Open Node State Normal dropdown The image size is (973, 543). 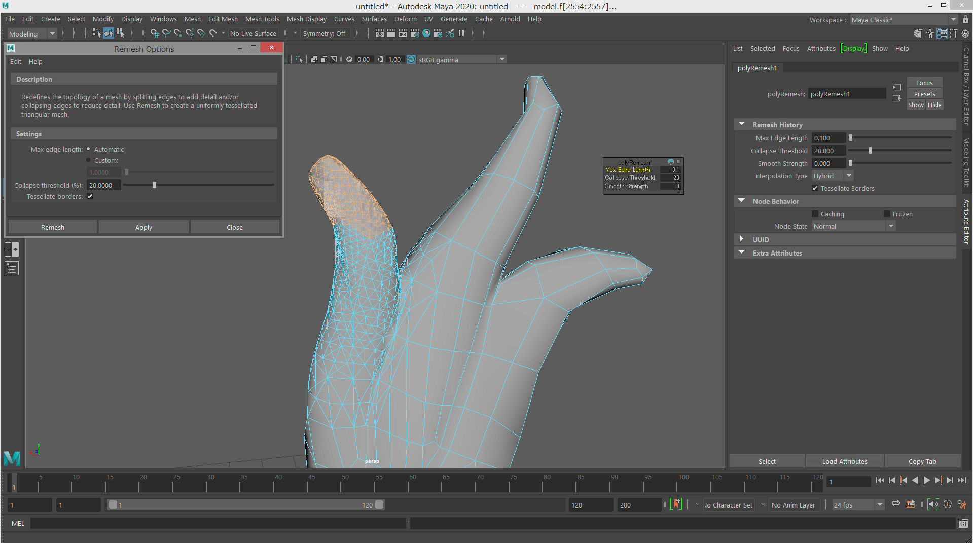(853, 226)
